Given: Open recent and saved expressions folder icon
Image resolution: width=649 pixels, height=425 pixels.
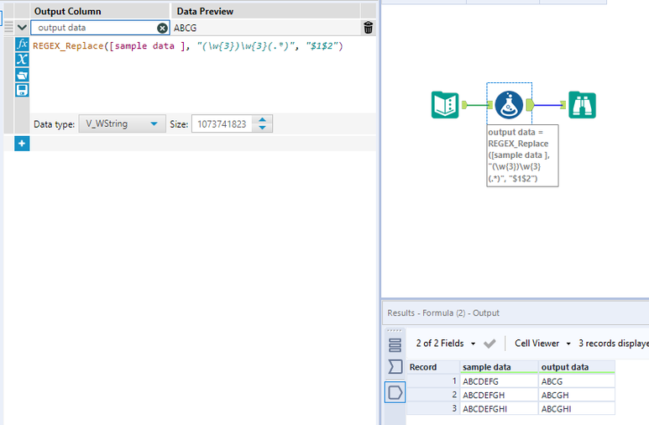Looking at the screenshot, I should (x=22, y=75).
